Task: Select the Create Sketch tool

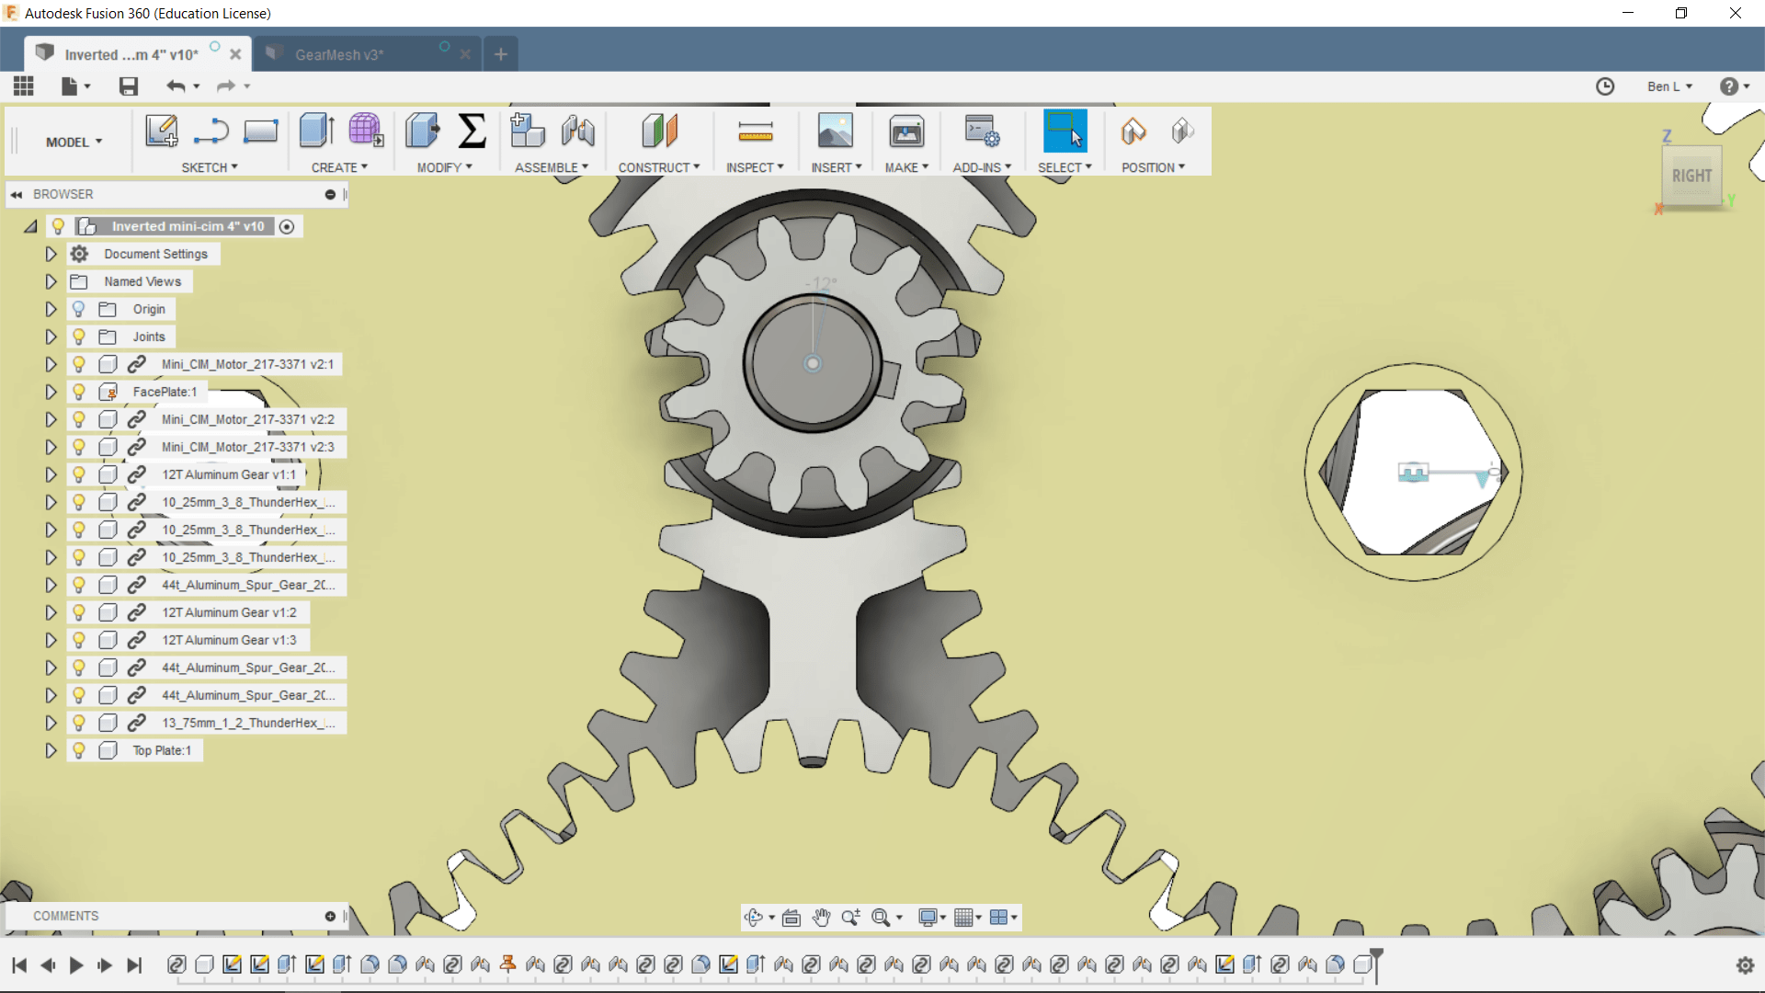Action: click(x=161, y=131)
